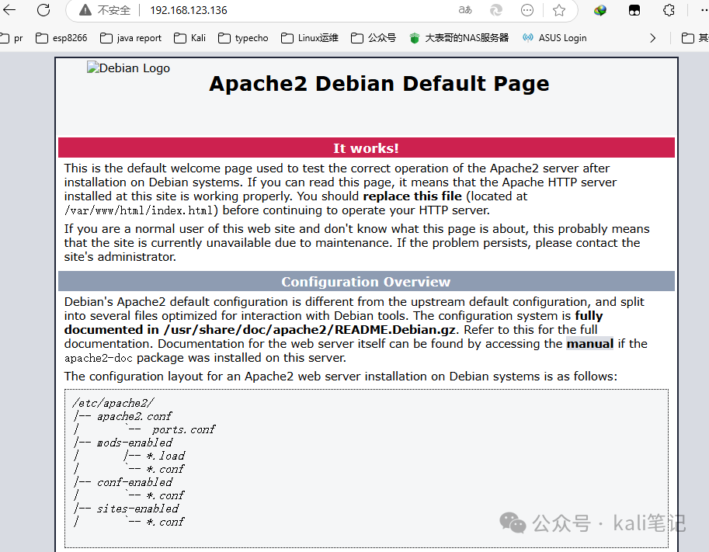Click the browser back arrow
Viewport: 709px width, 552px height.
9,9
